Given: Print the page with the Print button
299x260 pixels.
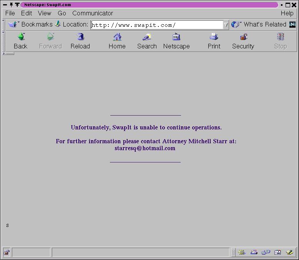Looking at the screenshot, I should pos(214,41).
